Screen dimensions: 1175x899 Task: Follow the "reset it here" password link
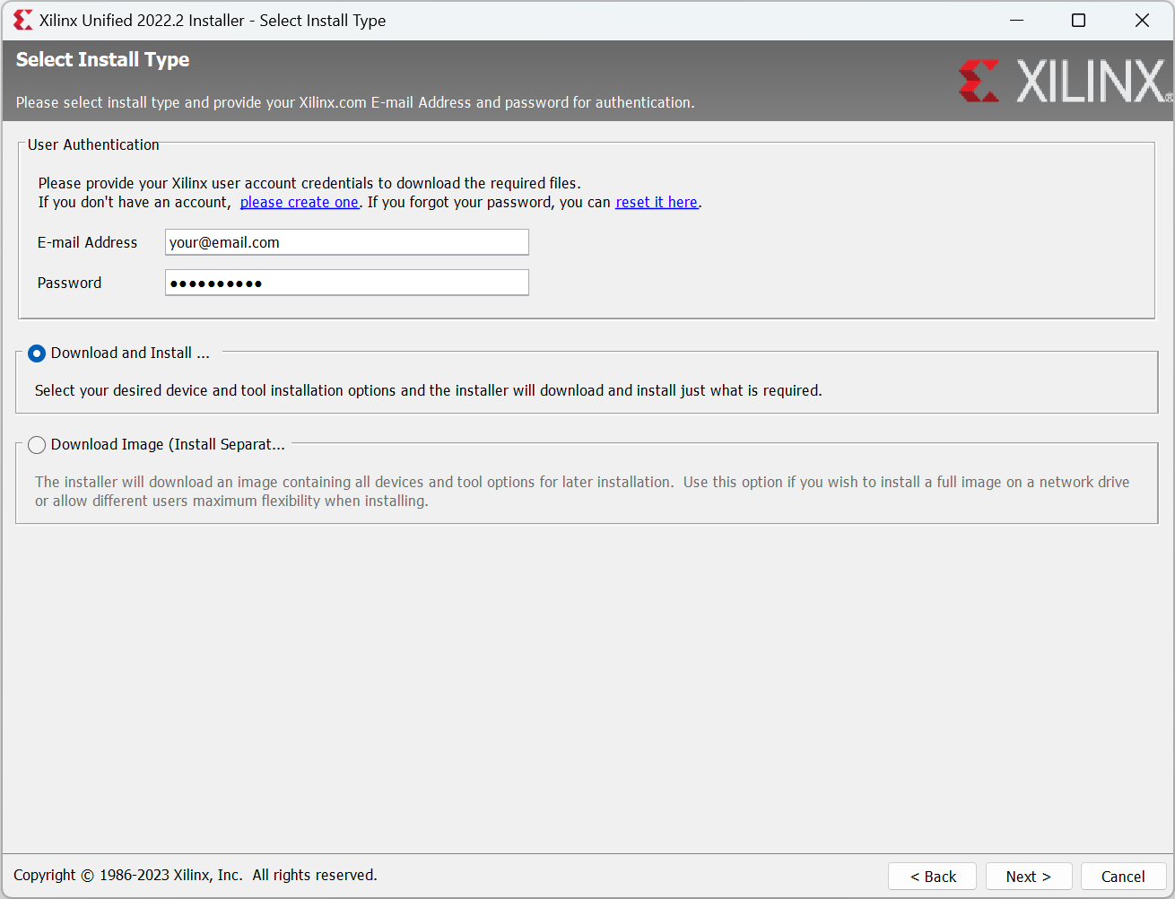coord(656,203)
